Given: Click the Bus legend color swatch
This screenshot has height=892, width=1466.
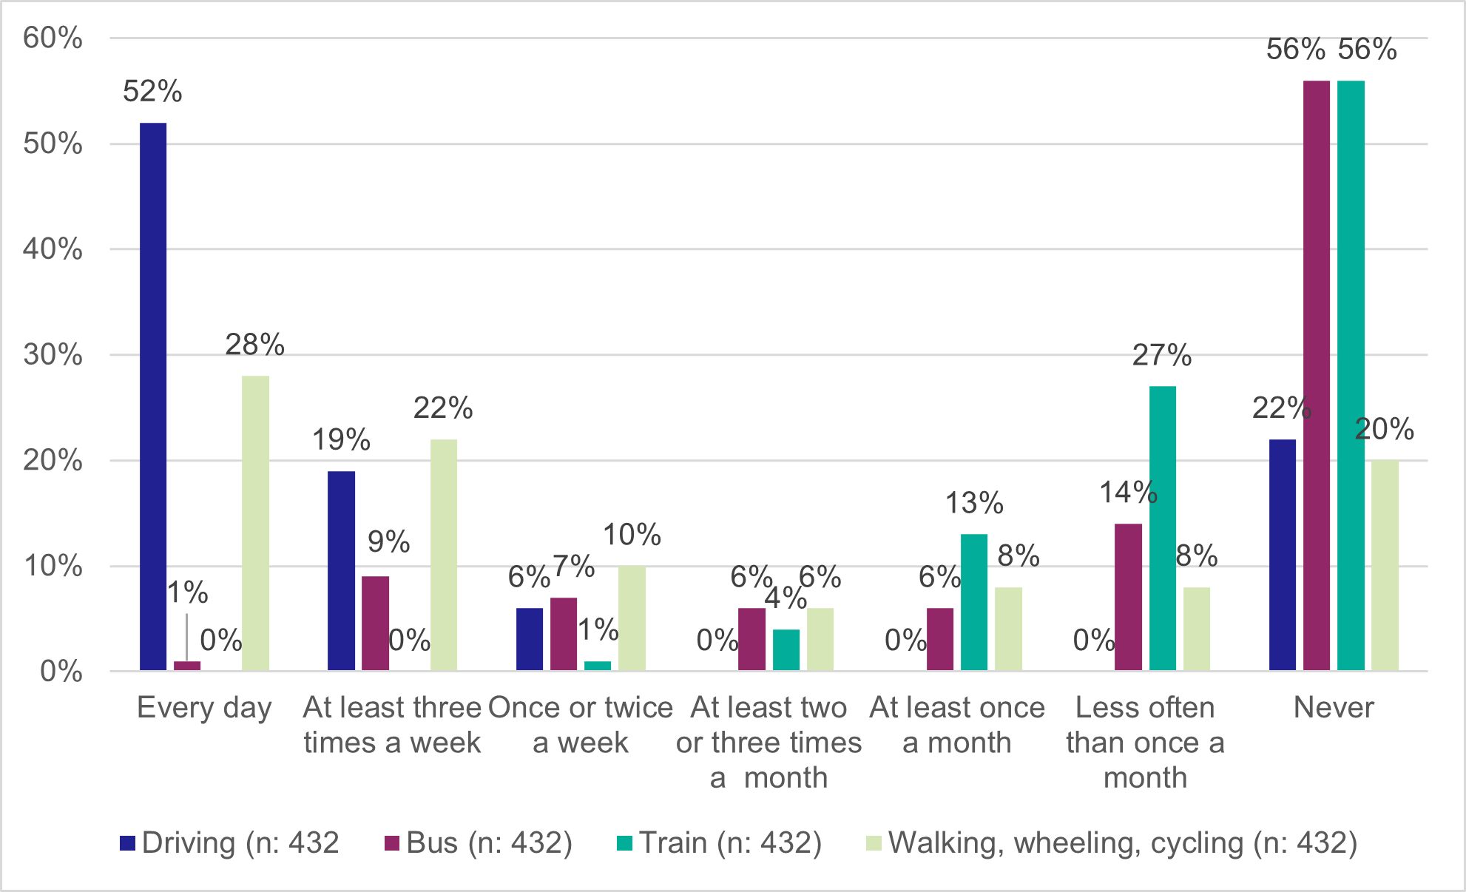Looking at the screenshot, I should (x=392, y=843).
